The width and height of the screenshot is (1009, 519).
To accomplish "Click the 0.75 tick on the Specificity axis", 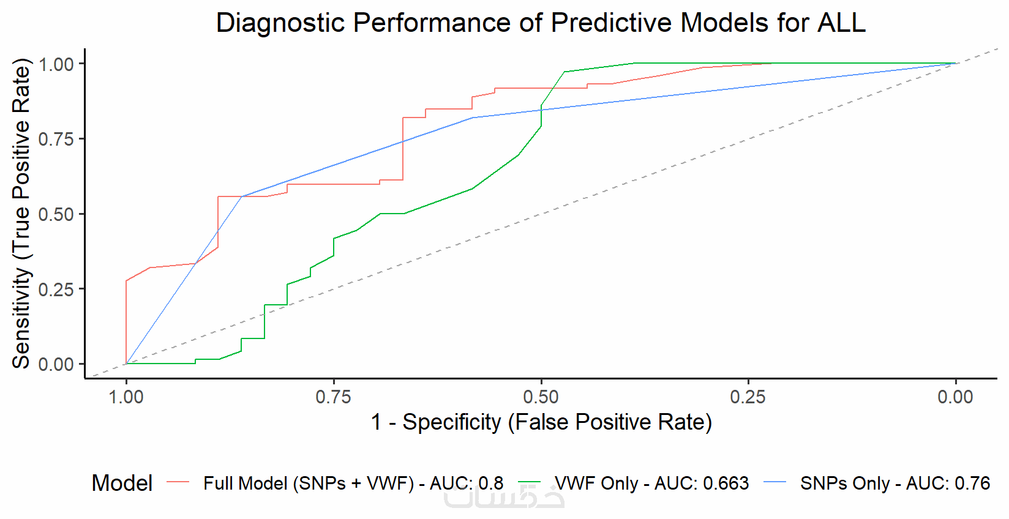I will click(334, 397).
